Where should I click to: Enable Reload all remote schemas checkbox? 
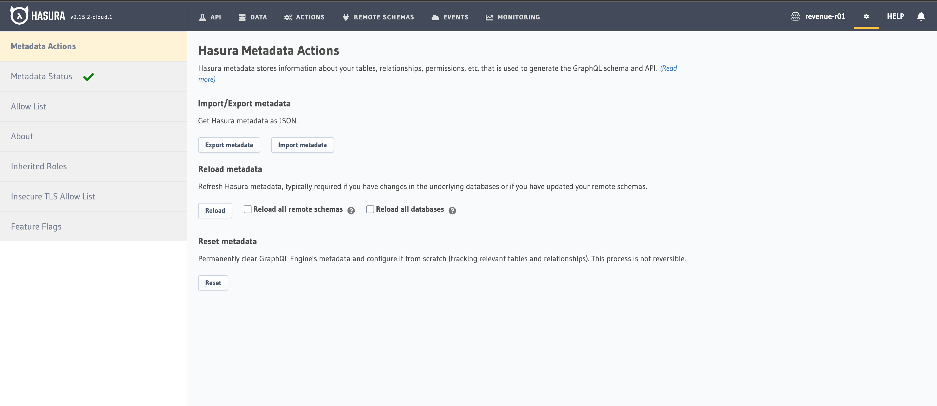click(x=247, y=209)
